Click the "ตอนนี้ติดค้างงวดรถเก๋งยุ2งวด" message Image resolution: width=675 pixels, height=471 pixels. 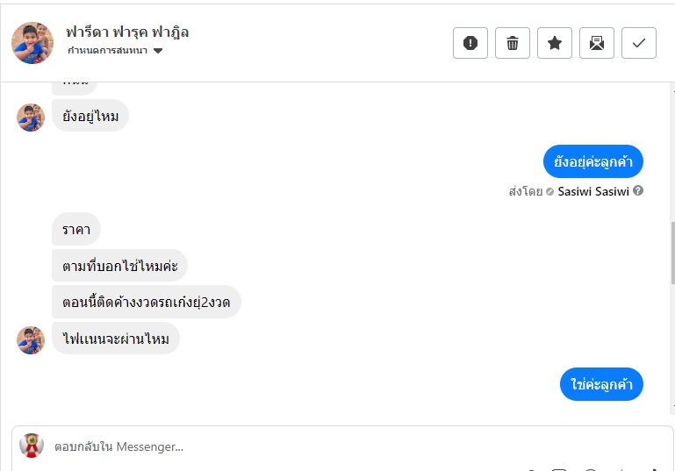click(x=147, y=302)
